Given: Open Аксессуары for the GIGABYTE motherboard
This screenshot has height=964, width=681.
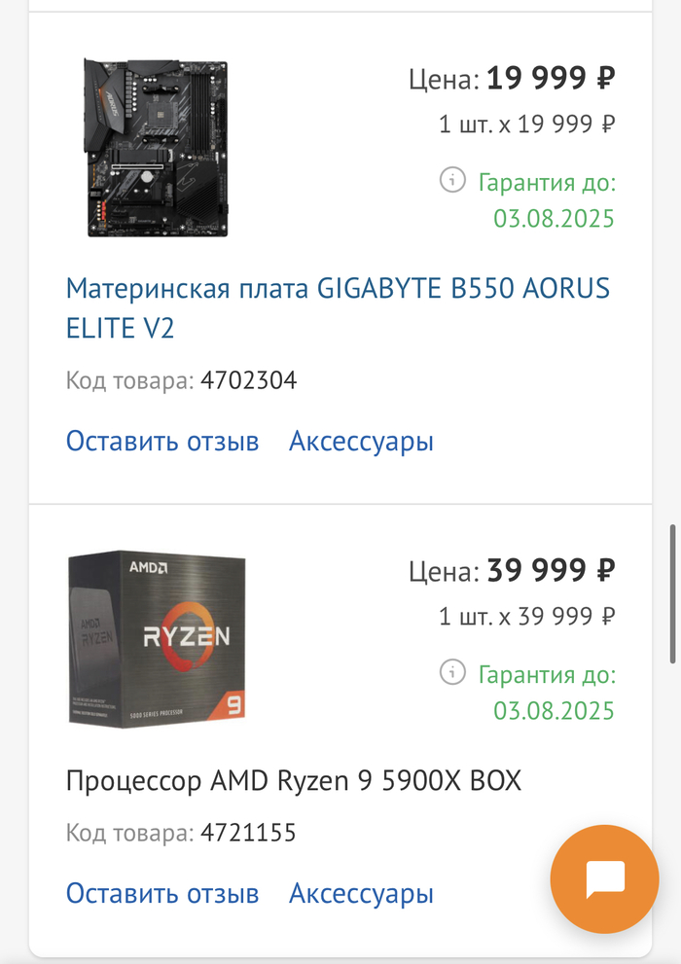Looking at the screenshot, I should (x=361, y=442).
